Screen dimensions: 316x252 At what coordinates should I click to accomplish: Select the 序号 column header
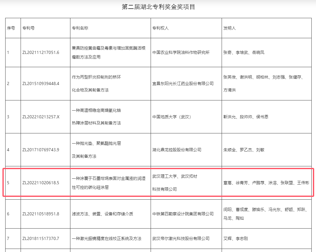tap(11, 28)
